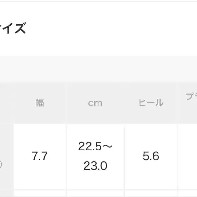Click the 5.6 heel value cell
Viewport: 197px width, 197px height.
pyautogui.click(x=151, y=156)
